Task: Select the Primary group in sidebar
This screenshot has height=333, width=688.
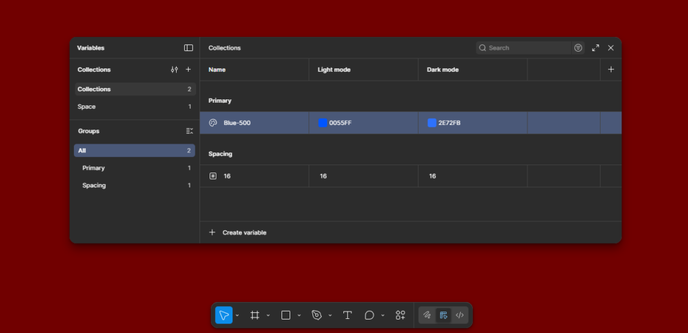Action: click(x=93, y=168)
